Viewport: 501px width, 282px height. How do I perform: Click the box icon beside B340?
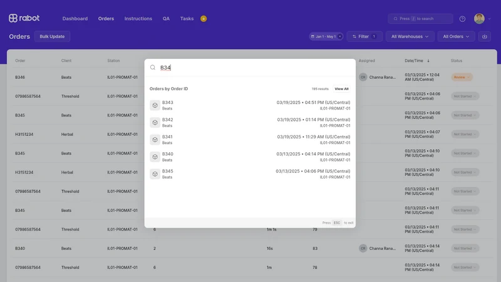(155, 157)
